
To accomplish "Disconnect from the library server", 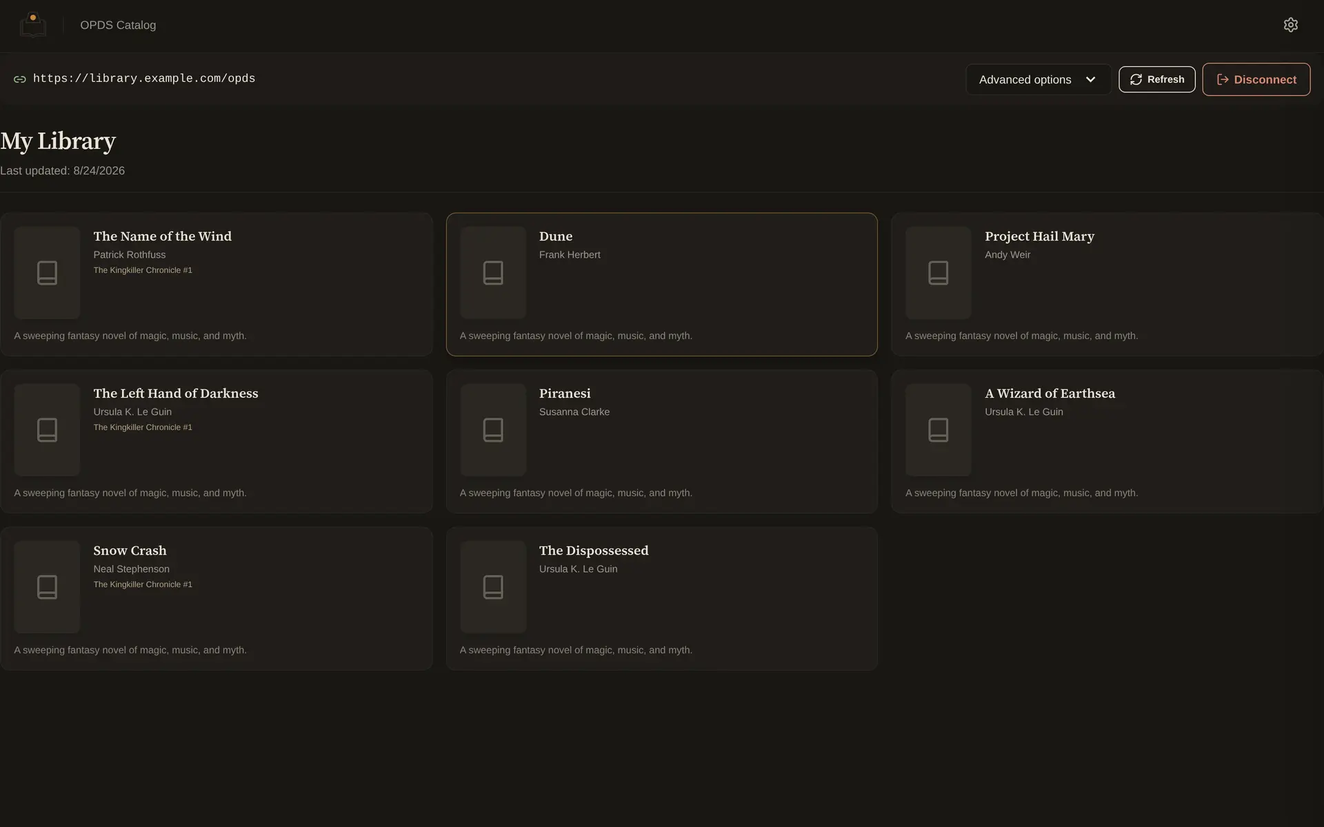I will [x=1256, y=79].
